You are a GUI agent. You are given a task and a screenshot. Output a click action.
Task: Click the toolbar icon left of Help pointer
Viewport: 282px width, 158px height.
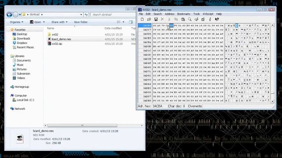click(x=210, y=19)
